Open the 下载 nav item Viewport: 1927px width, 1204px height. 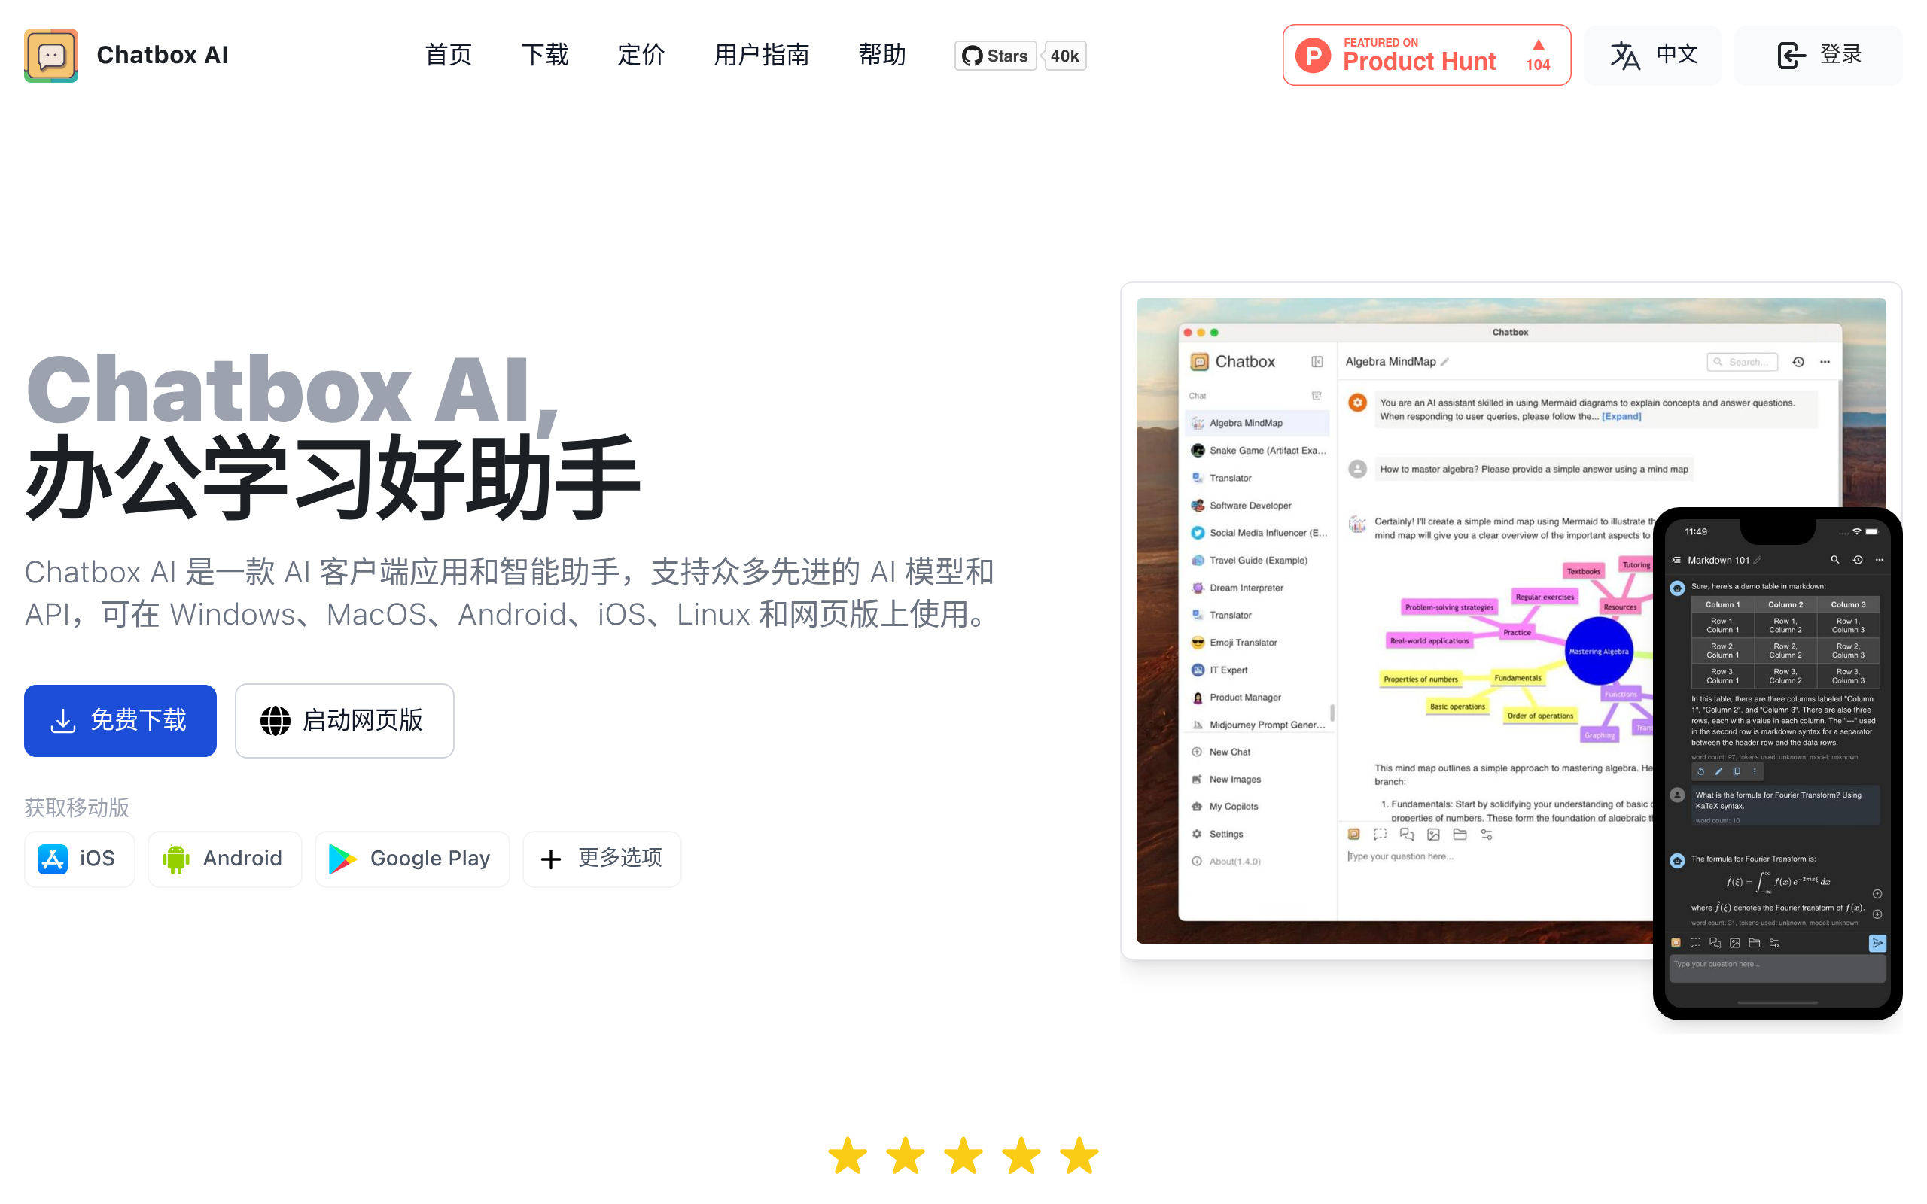pyautogui.click(x=545, y=55)
